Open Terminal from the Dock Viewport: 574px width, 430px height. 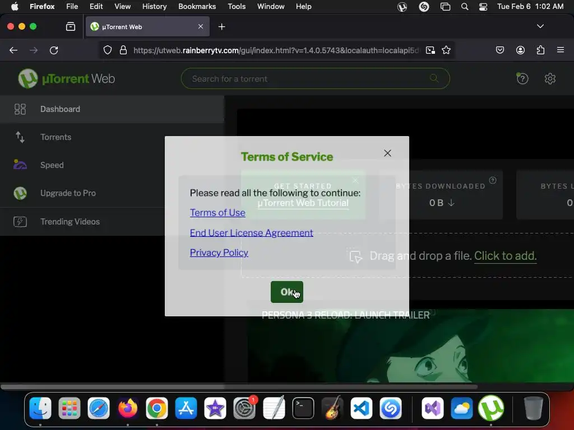[x=303, y=408]
